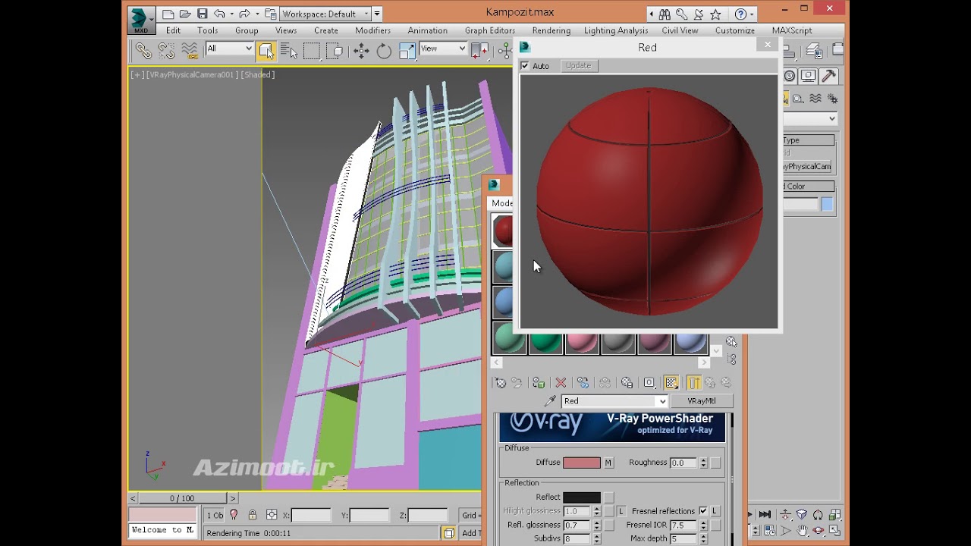Open the Rendering menu
This screenshot has height=546, width=971.
pyautogui.click(x=551, y=30)
